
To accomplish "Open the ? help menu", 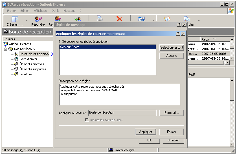I will tap(81, 11).
